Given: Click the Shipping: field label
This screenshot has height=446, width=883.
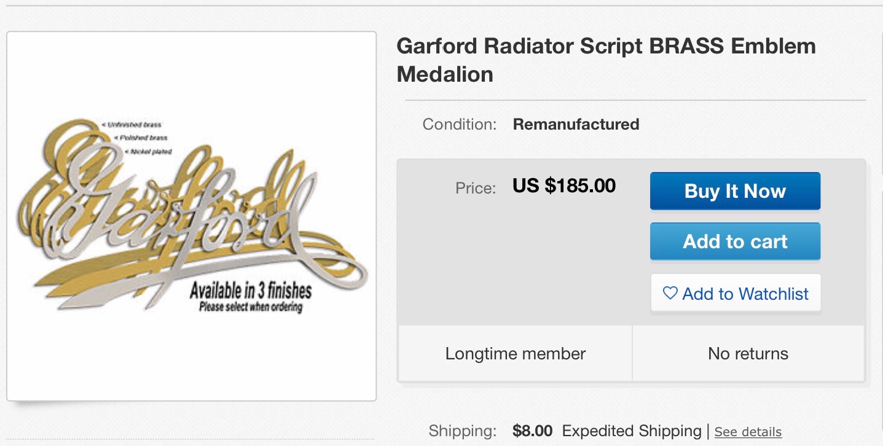Looking at the screenshot, I should (x=462, y=431).
